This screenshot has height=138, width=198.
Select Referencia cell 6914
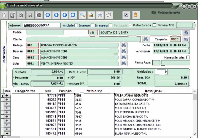pyautogui.click(x=94, y=133)
